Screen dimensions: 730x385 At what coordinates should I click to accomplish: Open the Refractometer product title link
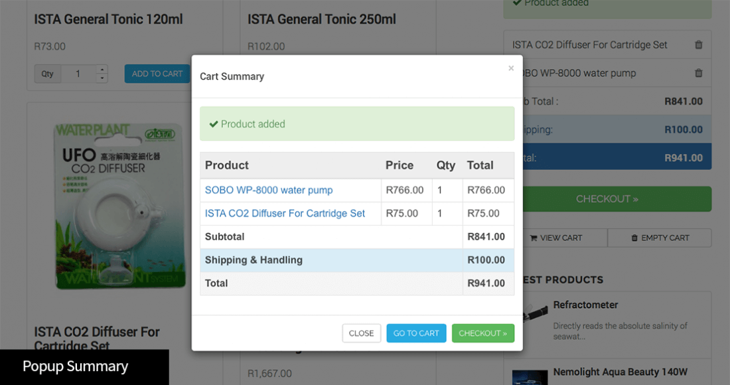click(585, 305)
